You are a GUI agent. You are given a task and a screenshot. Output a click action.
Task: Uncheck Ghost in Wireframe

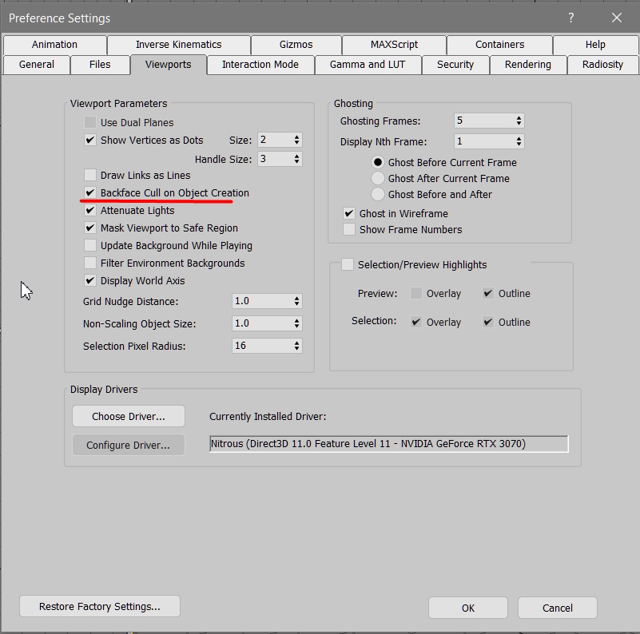pyautogui.click(x=349, y=213)
